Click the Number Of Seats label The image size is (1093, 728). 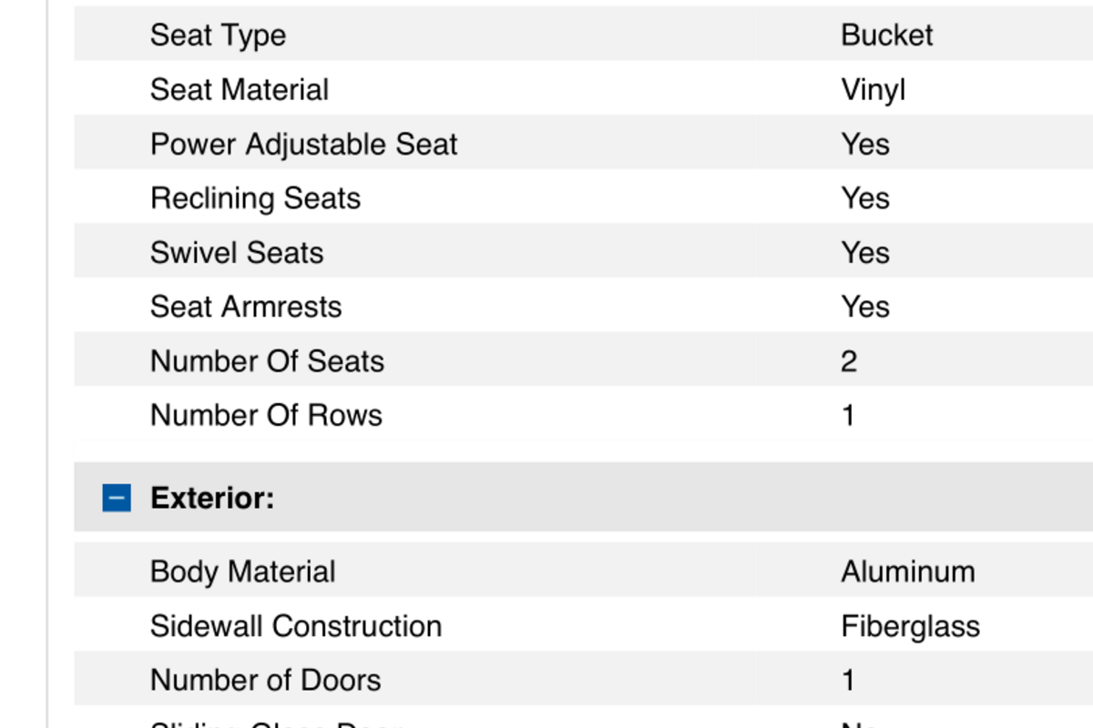tap(267, 361)
